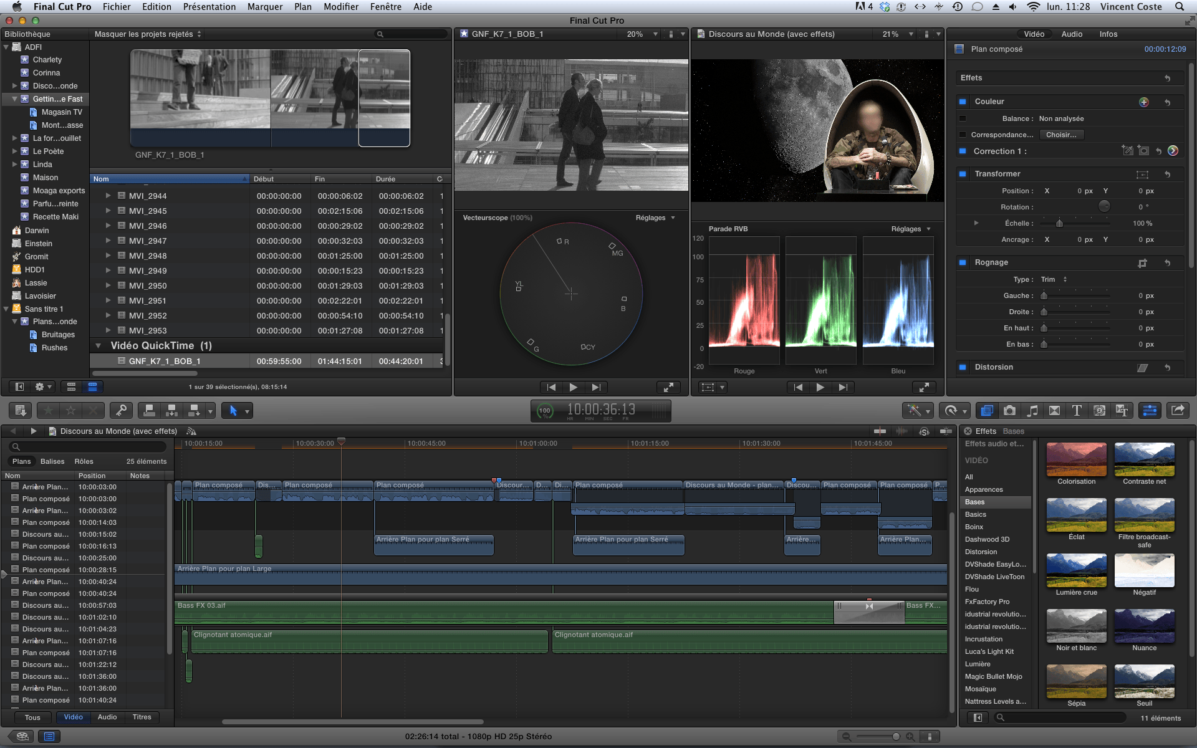Filter timeline index by Audio
The image size is (1197, 748).
107,717
